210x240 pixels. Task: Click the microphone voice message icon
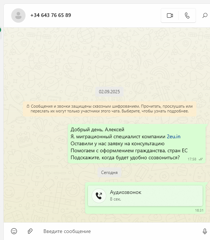tap(204, 231)
